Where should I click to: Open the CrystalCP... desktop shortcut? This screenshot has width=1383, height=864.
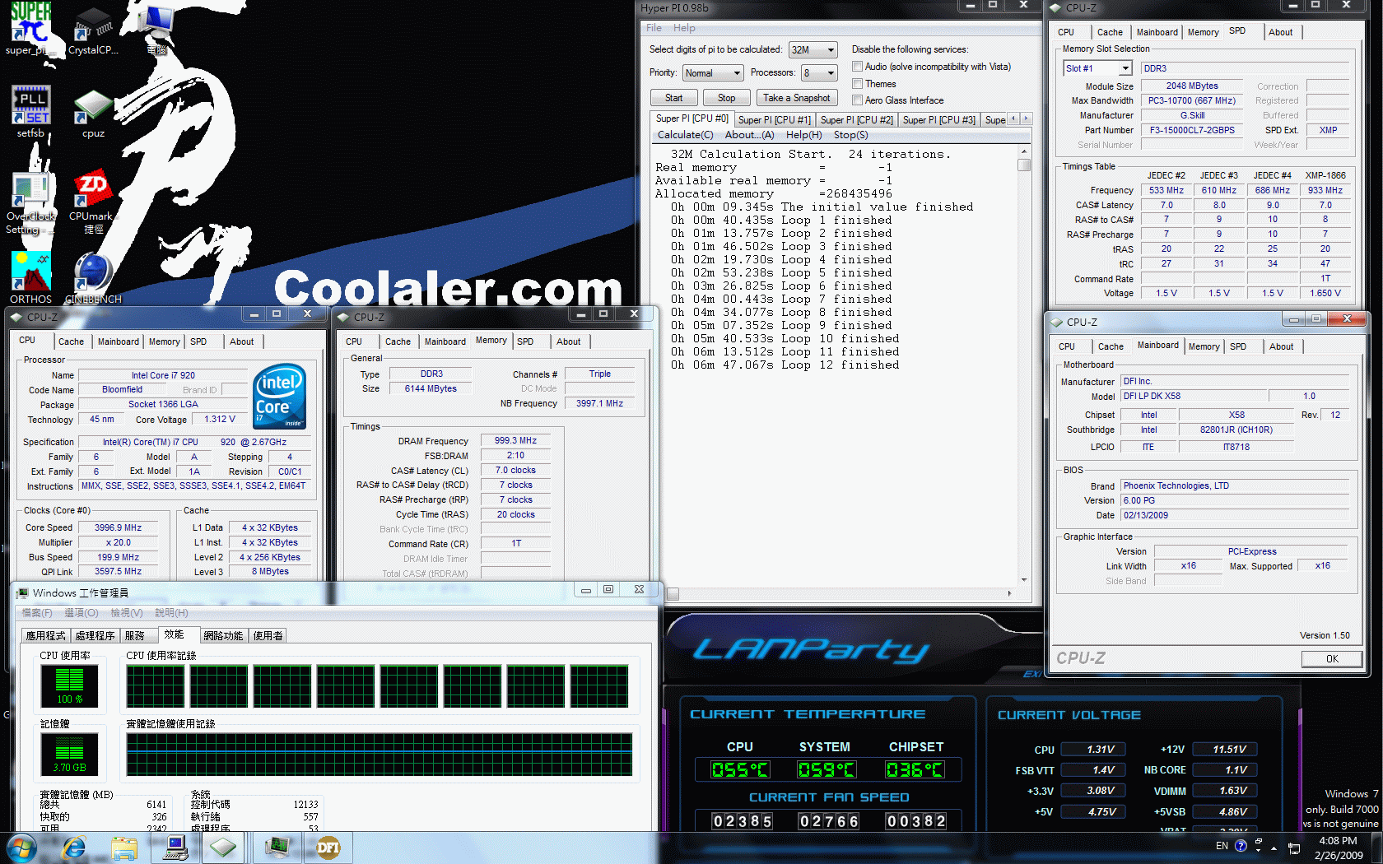click(x=93, y=31)
